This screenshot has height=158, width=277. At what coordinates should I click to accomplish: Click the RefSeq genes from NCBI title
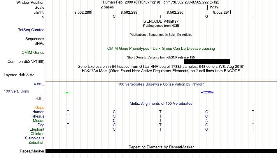pos(161,26)
